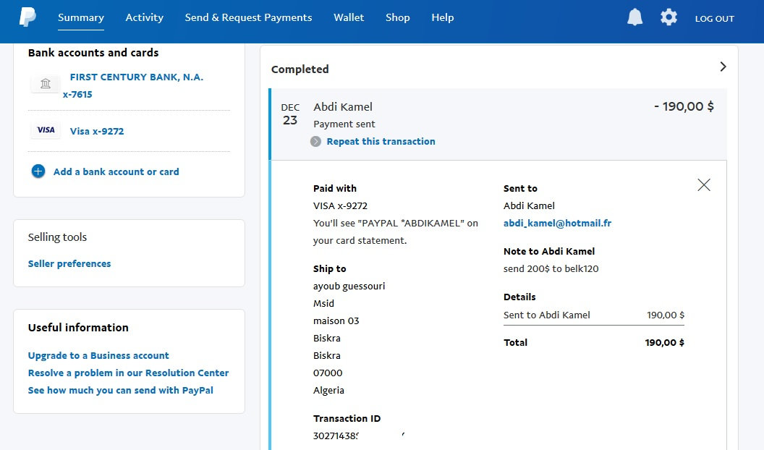Click the PayPal logo icon

[27, 17]
